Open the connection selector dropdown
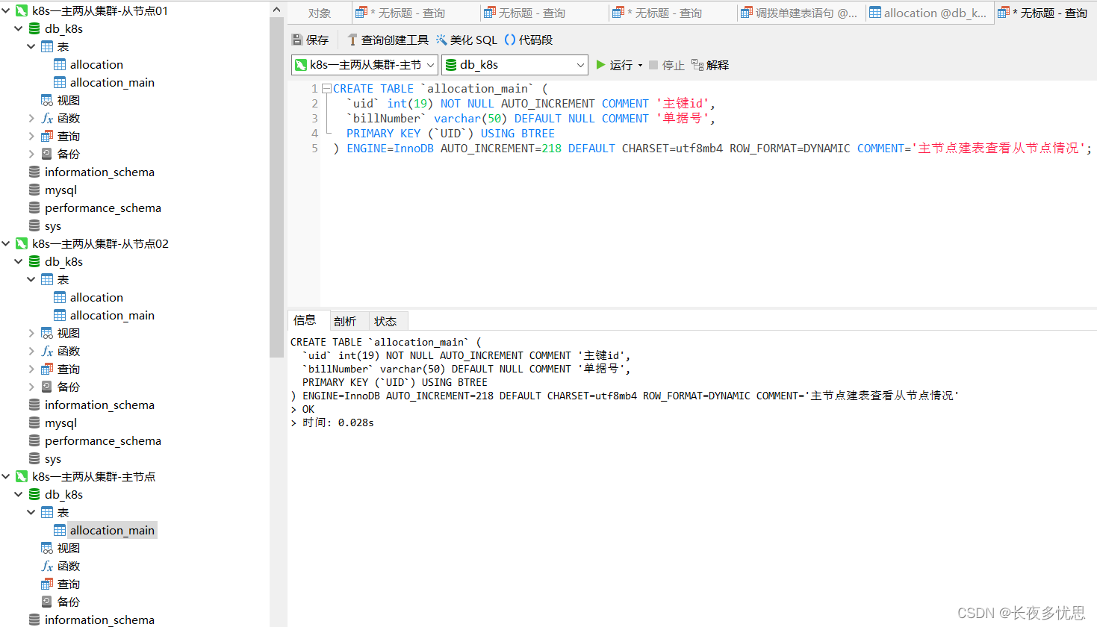The height and width of the screenshot is (627, 1097). (430, 66)
